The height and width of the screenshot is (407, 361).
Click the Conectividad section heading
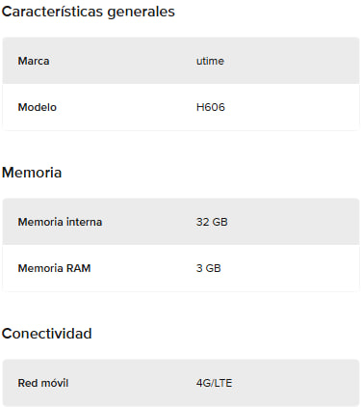click(47, 334)
